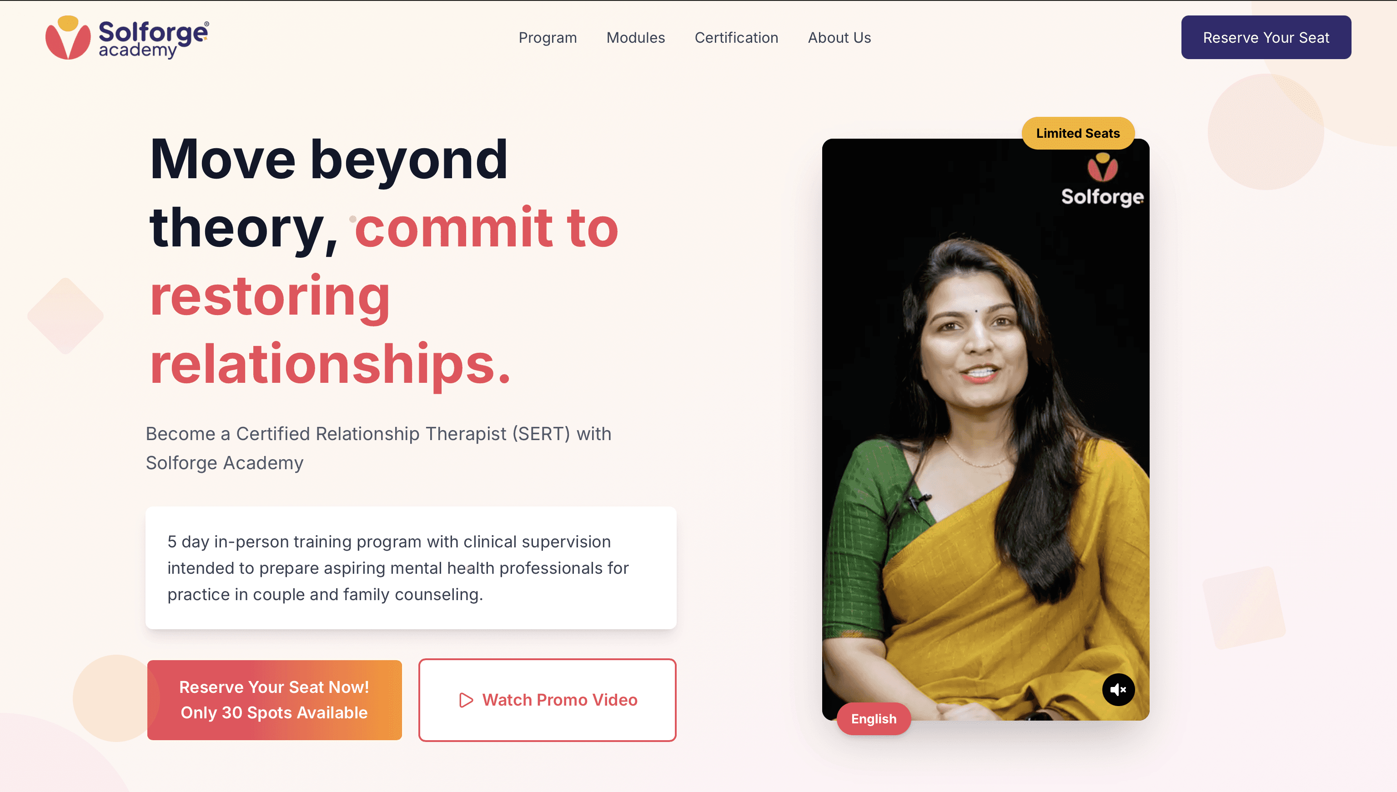Image resolution: width=1397 pixels, height=792 pixels.
Task: Click the Solforge academy logo
Action: (127, 37)
